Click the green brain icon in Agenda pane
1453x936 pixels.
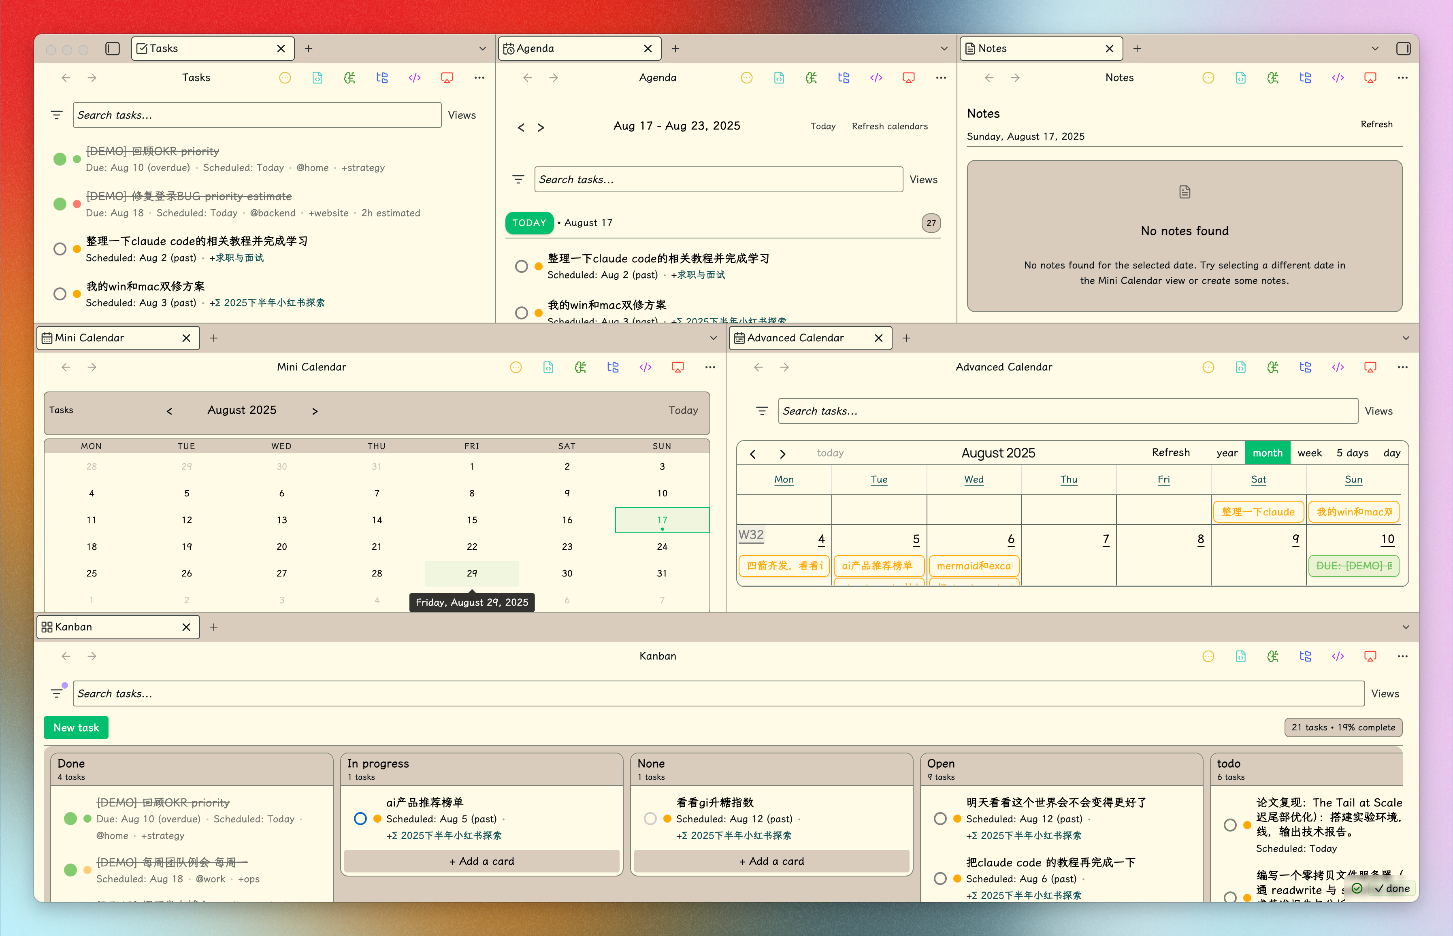(x=811, y=78)
